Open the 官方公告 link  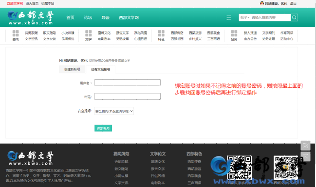click(250, 39)
